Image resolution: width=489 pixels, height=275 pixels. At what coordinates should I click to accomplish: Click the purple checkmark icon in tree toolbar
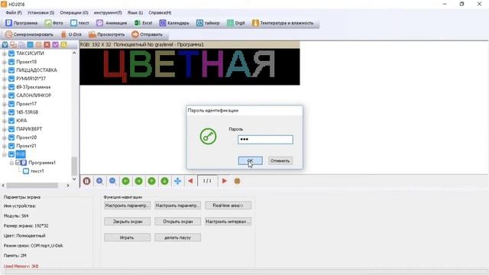coord(56,45)
